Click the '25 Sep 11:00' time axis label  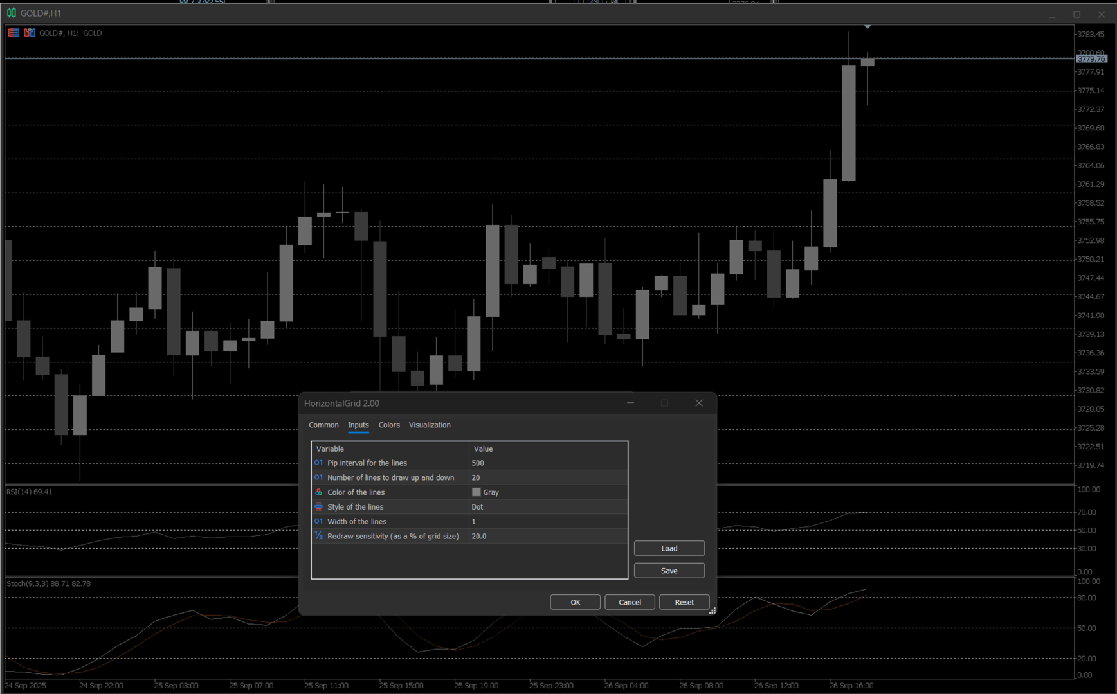pyautogui.click(x=326, y=686)
